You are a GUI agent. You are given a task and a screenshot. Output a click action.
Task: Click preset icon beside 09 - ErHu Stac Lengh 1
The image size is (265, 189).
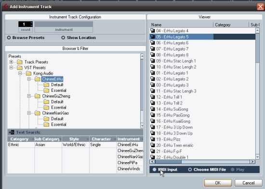(153, 61)
